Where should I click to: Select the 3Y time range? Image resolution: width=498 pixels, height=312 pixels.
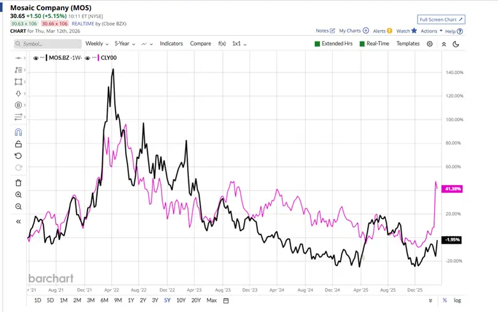(155, 301)
